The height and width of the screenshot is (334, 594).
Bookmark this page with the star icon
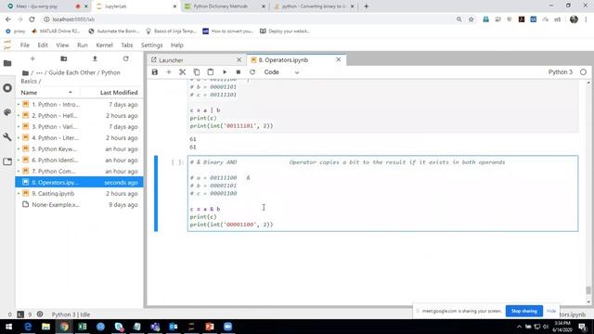coord(471,19)
